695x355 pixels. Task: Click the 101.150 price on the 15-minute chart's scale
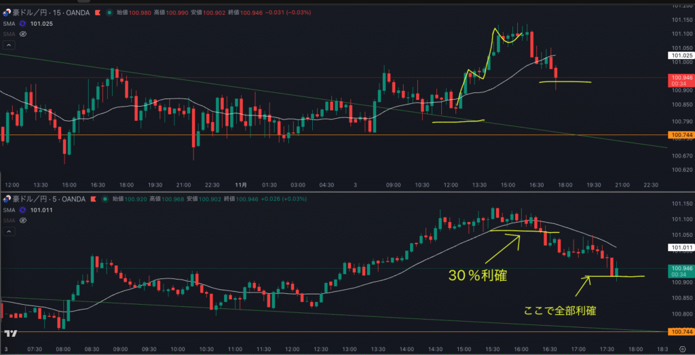pos(681,20)
